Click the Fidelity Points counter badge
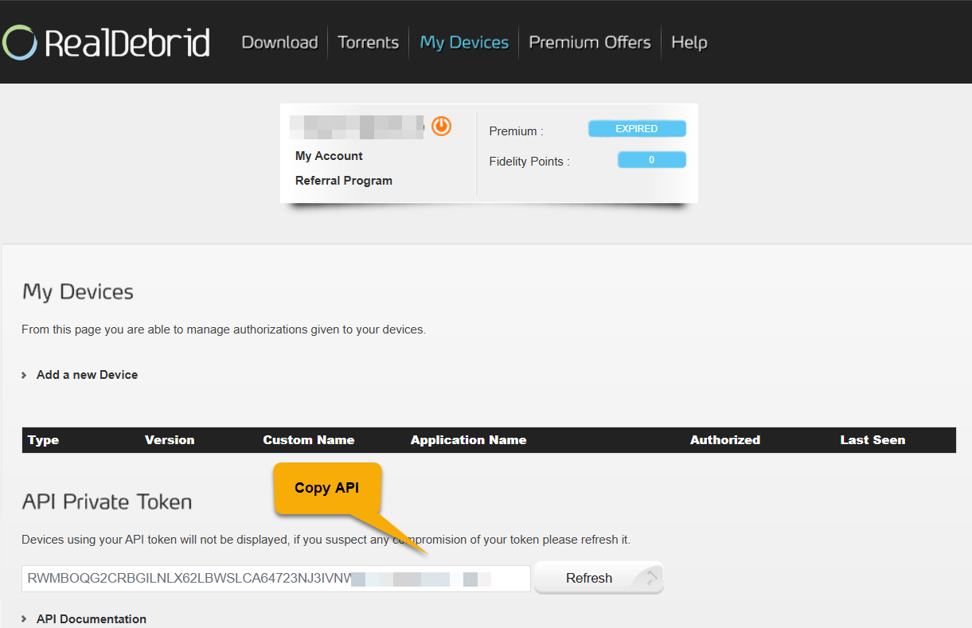 651,159
